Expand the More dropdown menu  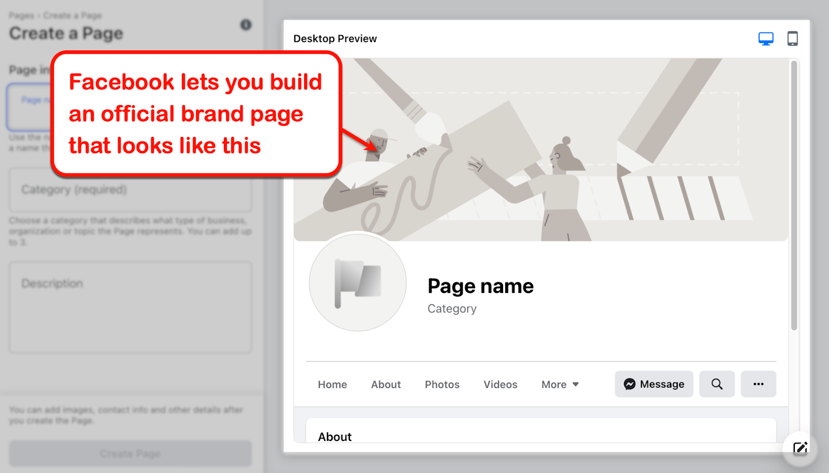(x=560, y=385)
